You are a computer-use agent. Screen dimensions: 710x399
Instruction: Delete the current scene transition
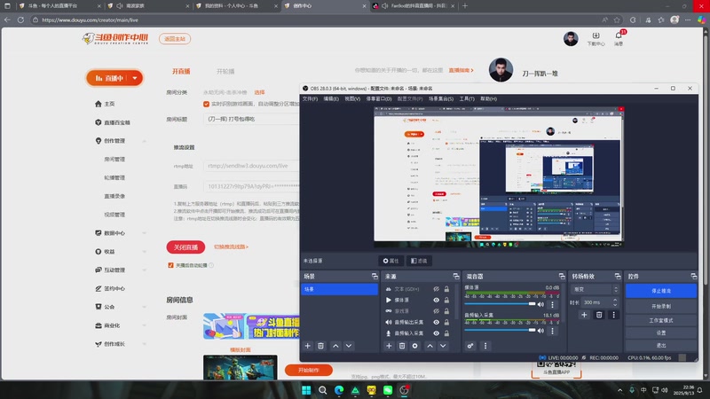tap(599, 315)
